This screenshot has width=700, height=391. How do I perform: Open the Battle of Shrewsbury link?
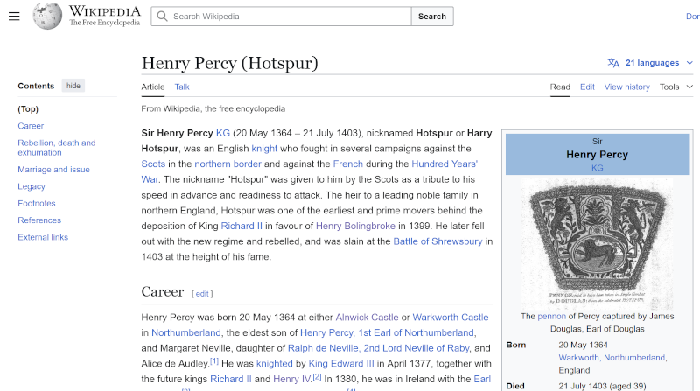click(437, 241)
